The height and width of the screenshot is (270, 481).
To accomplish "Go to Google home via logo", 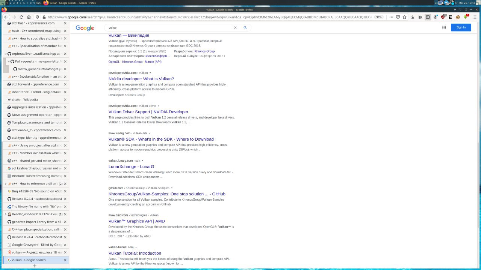I will point(85,28).
